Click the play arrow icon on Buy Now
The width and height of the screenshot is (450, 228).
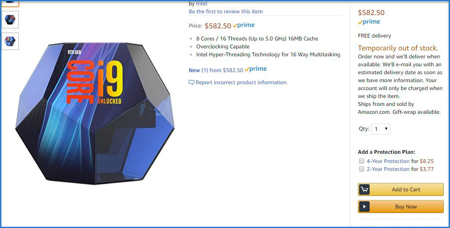[x=364, y=206]
